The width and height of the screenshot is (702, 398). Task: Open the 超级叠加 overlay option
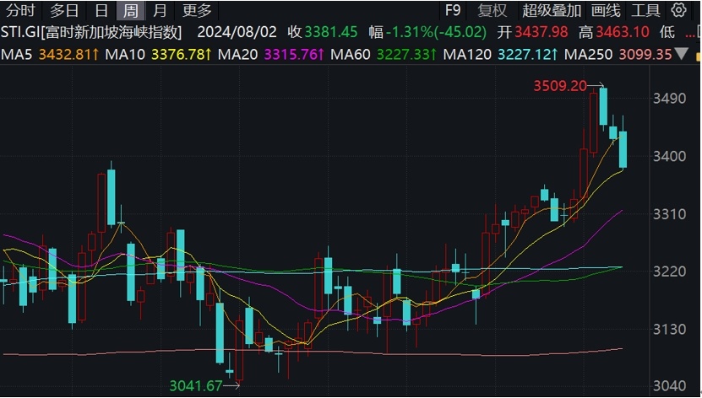(551, 10)
